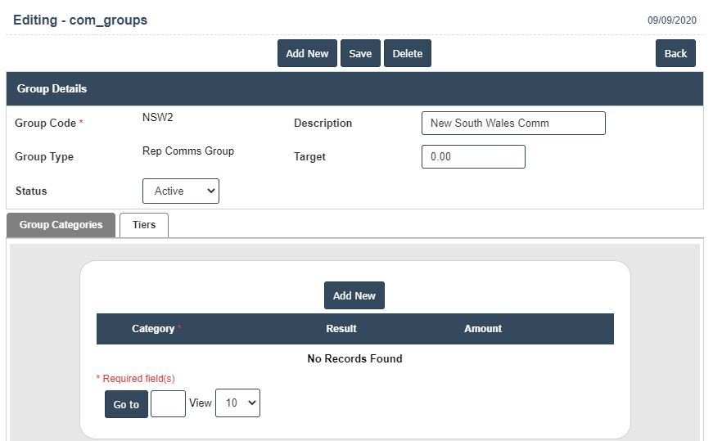Click the Amount column header
The image size is (713, 441).
[x=483, y=329]
